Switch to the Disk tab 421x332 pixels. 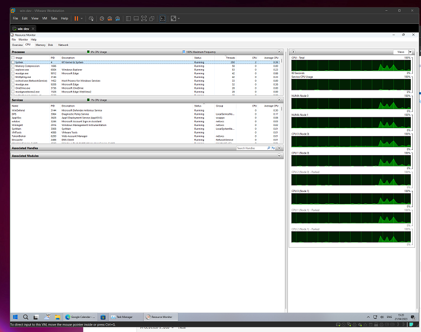click(x=50, y=45)
